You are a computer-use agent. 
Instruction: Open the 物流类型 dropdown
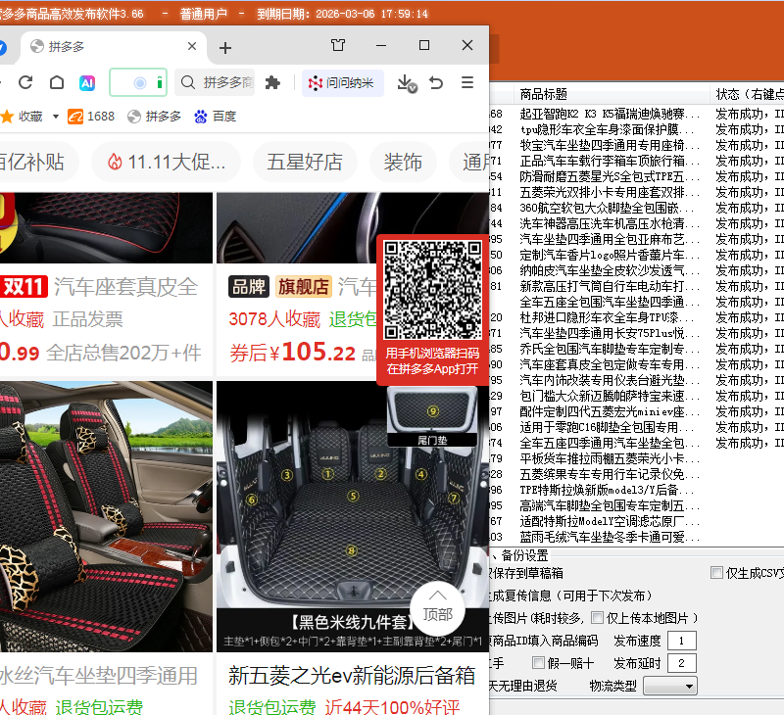669,686
